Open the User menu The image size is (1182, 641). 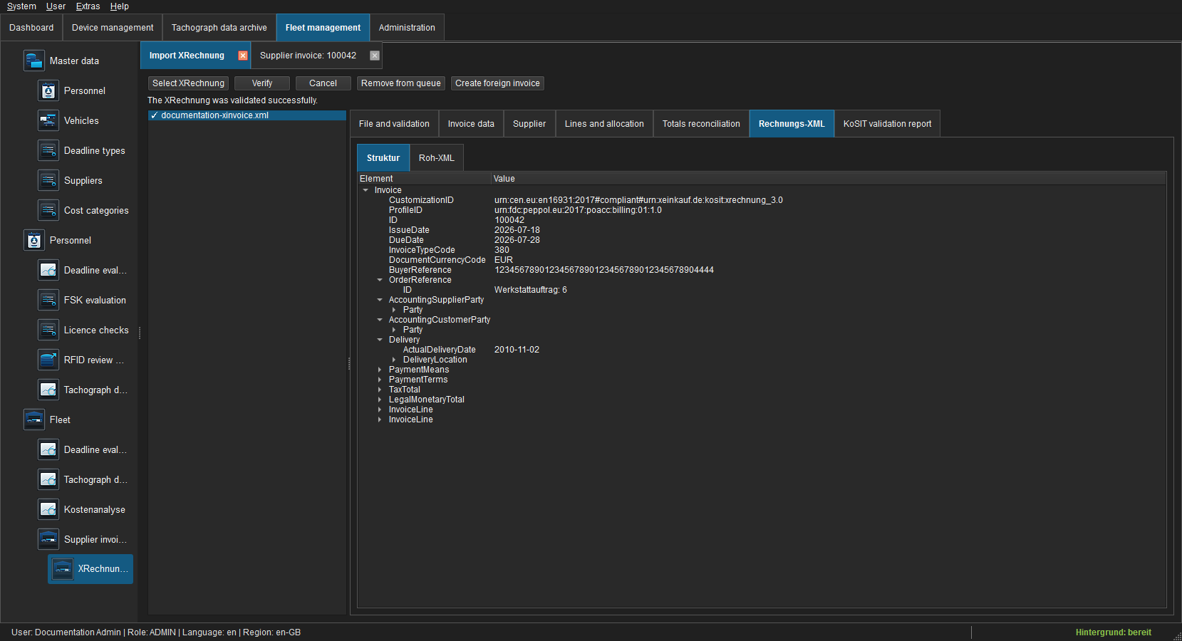[x=56, y=6]
